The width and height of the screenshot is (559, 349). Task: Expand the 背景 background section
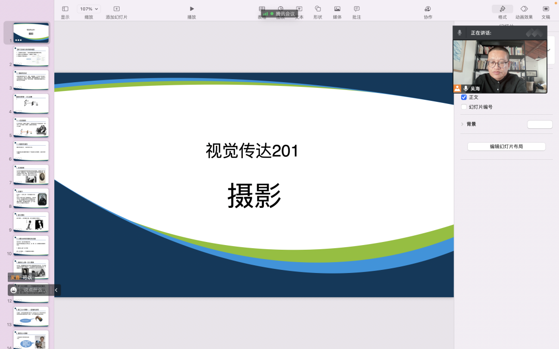pos(462,124)
